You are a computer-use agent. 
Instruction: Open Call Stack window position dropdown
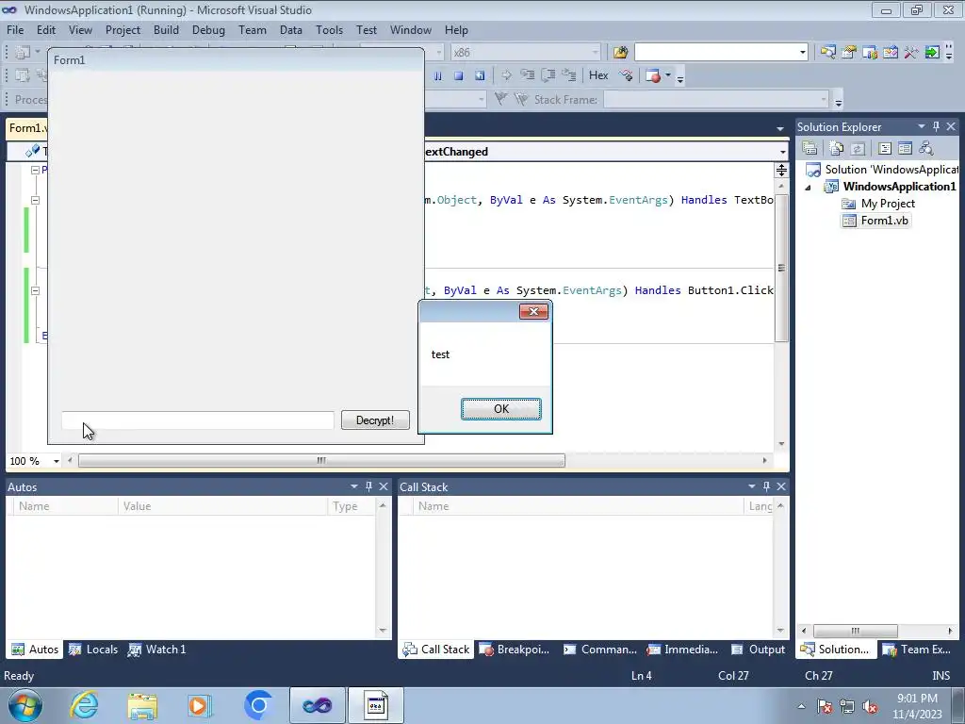(x=751, y=486)
